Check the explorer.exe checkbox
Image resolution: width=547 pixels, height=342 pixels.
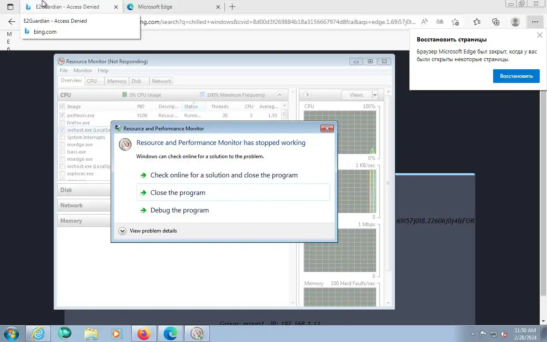(x=62, y=174)
